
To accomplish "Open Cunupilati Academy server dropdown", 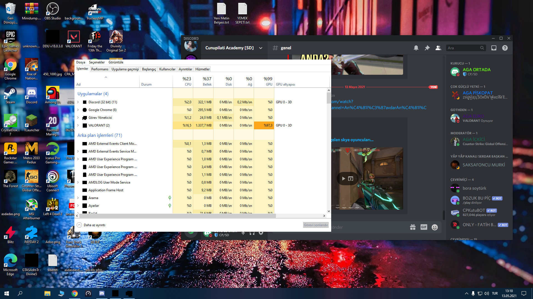I will 261,48.
